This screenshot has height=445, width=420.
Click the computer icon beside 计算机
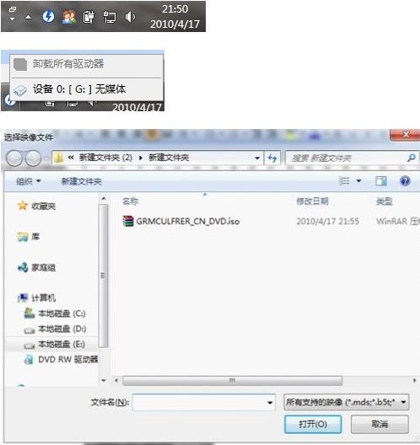tap(23, 298)
